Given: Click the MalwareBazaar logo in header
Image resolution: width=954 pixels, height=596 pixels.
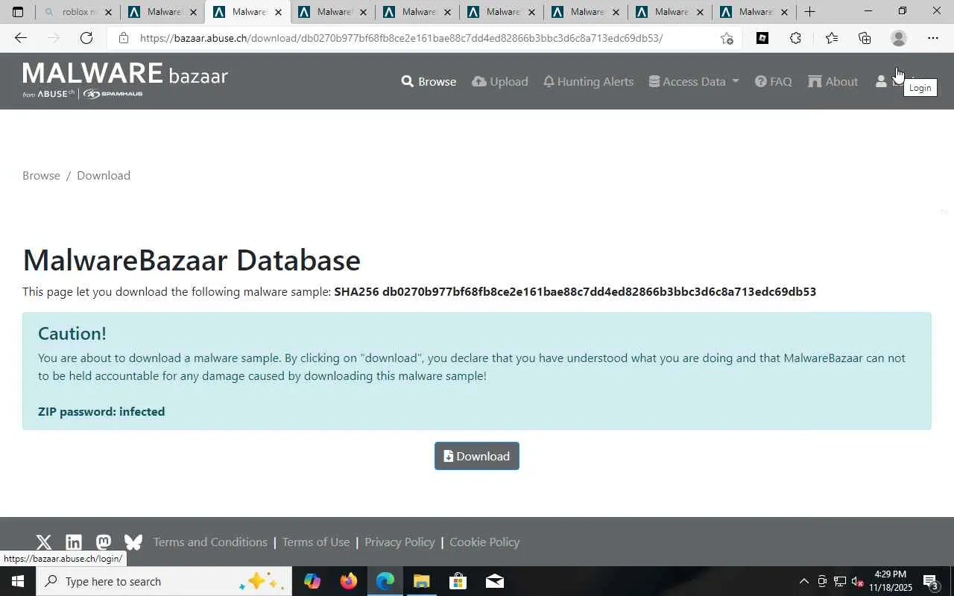Looking at the screenshot, I should pos(125,80).
